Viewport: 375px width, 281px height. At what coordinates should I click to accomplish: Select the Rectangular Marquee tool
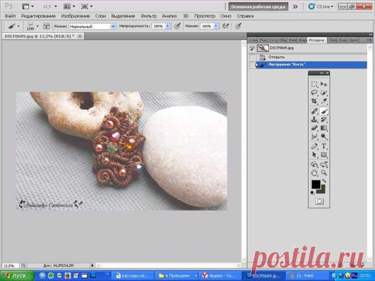(314, 84)
